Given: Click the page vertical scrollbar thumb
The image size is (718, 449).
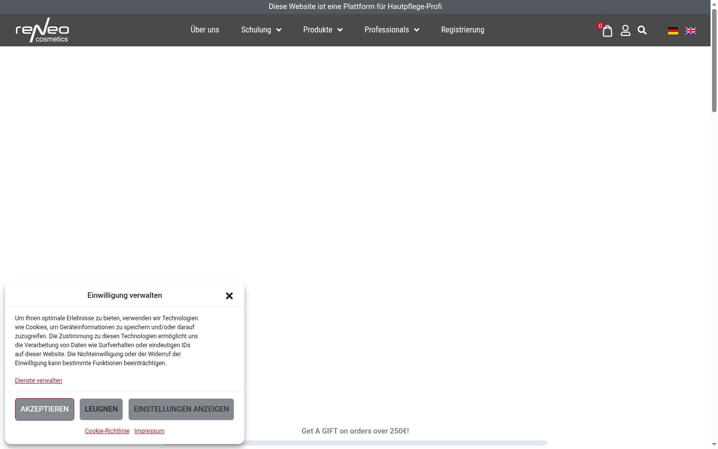Looking at the screenshot, I should [714, 60].
